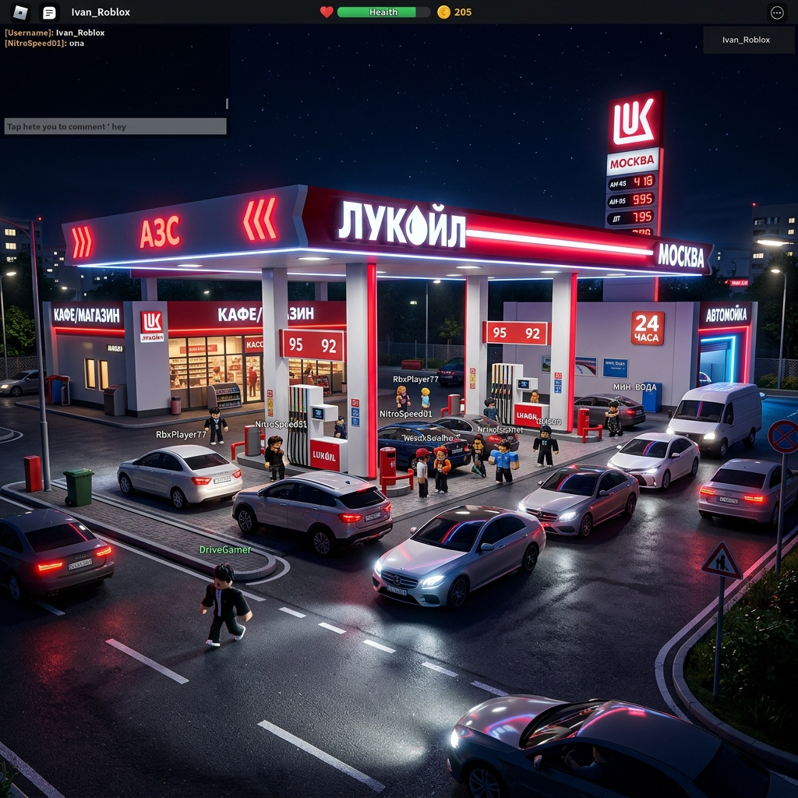Image resolution: width=798 pixels, height=798 pixels.
Task: Click the red АЗС canopy sign
Action: [160, 232]
